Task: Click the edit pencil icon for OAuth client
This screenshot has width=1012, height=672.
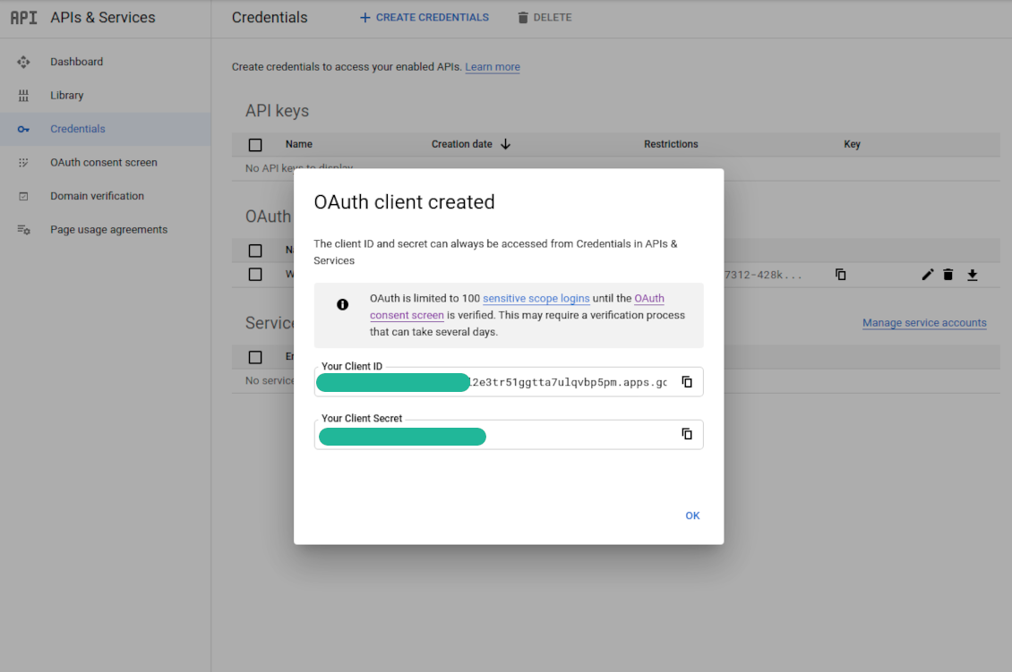Action: pyautogui.click(x=927, y=275)
